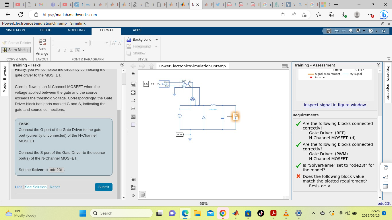Open the search magnifier in the toolbar
392x220 pixels.
point(351,31)
